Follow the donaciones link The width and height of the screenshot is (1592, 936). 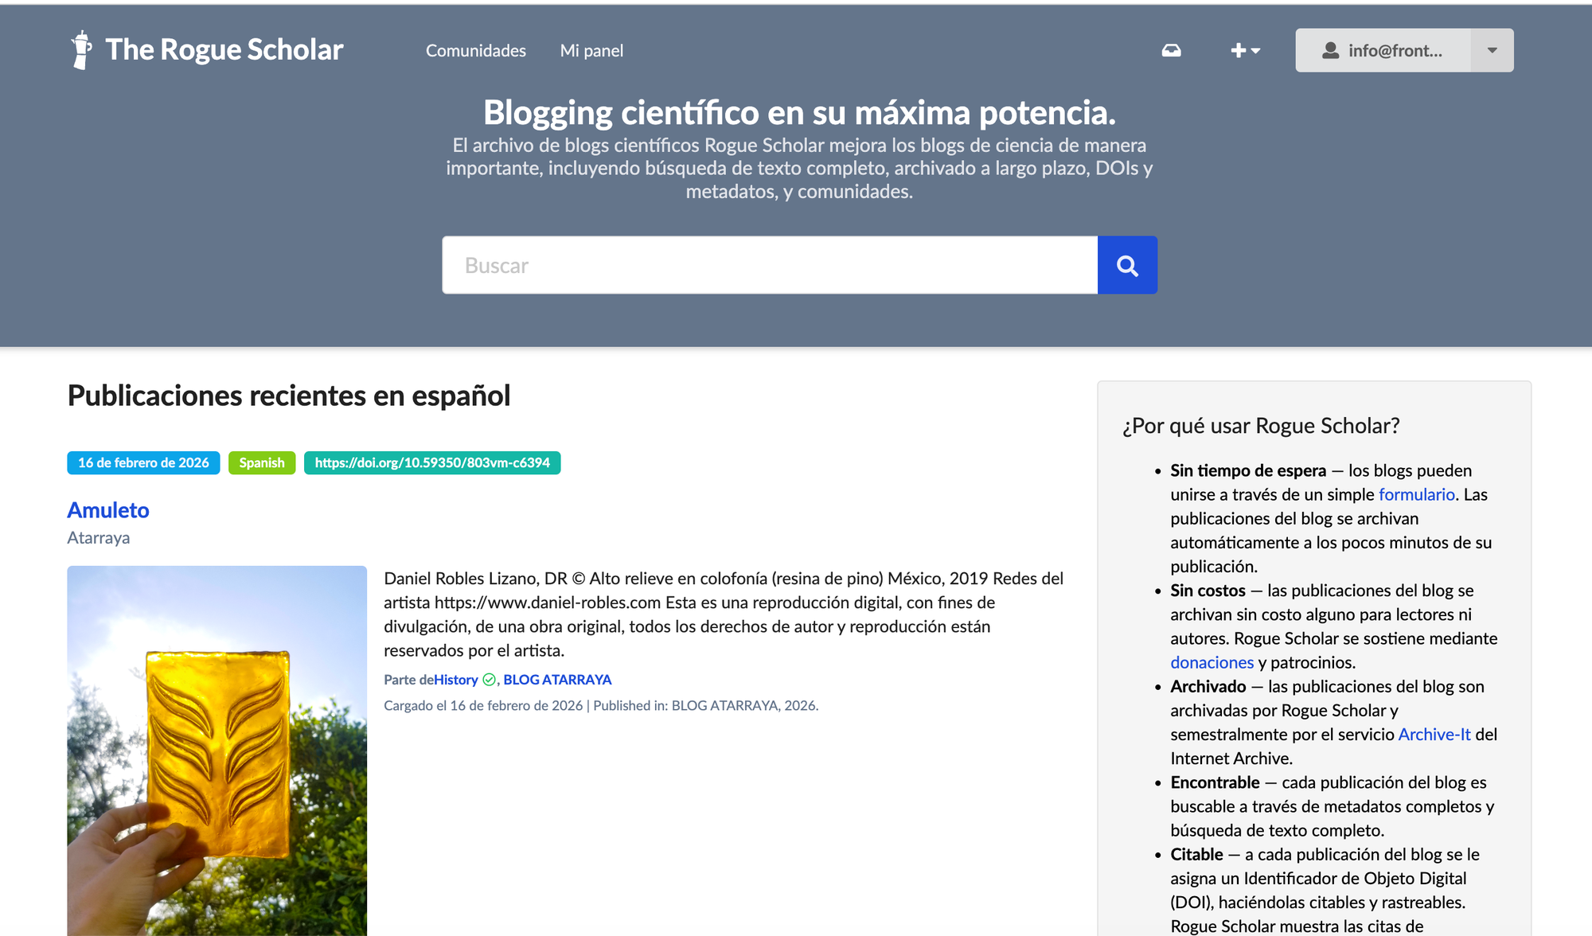point(1212,662)
